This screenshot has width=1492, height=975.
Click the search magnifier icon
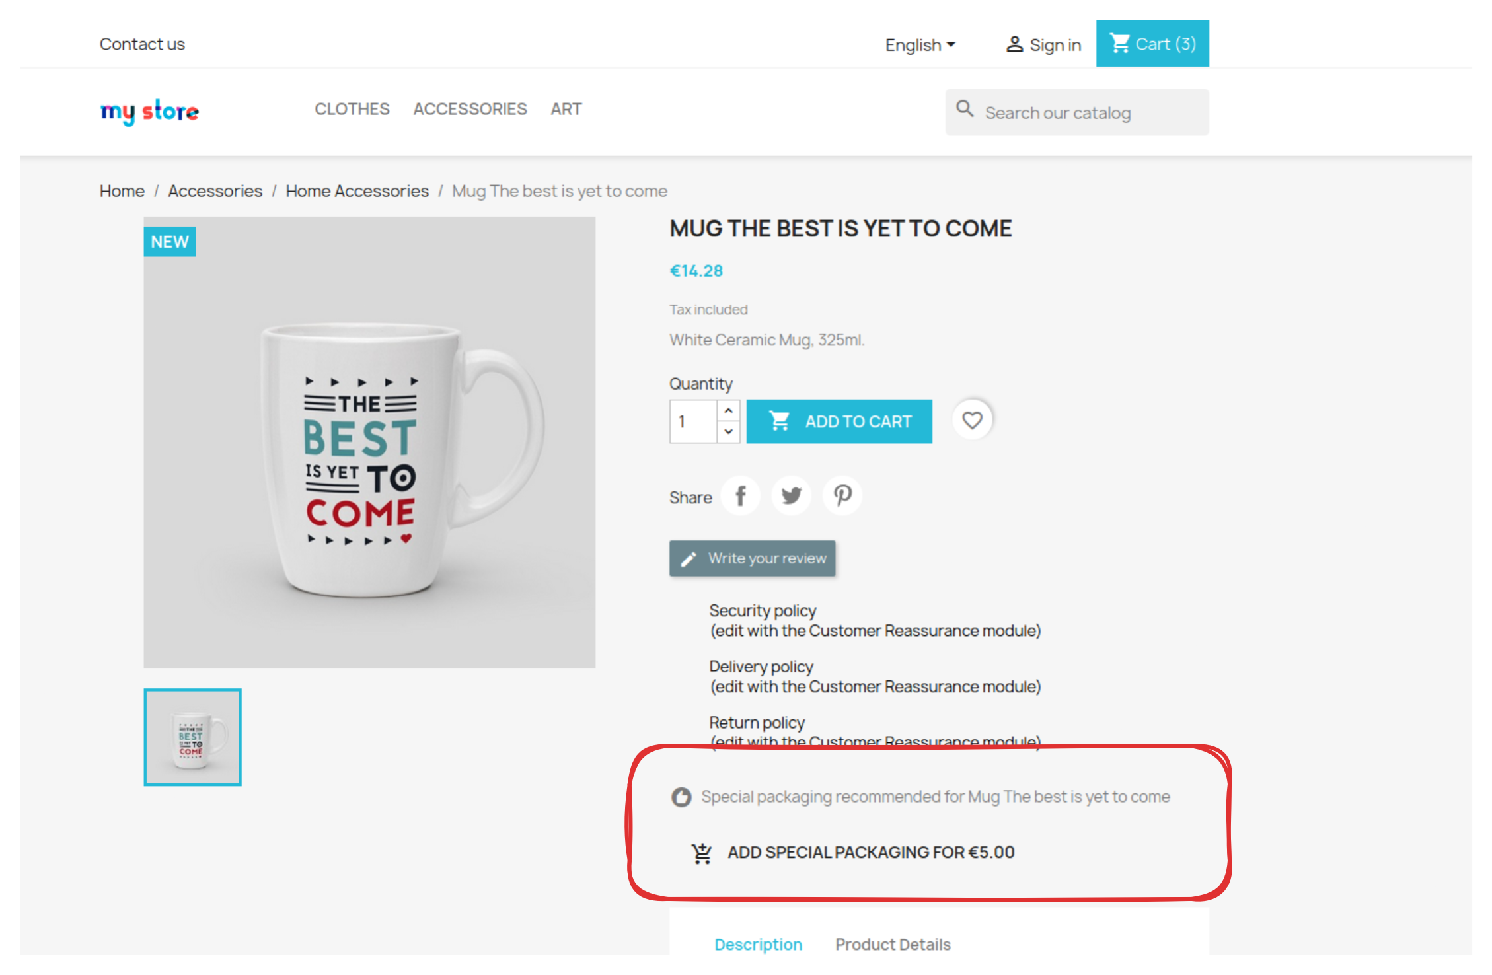pyautogui.click(x=965, y=109)
